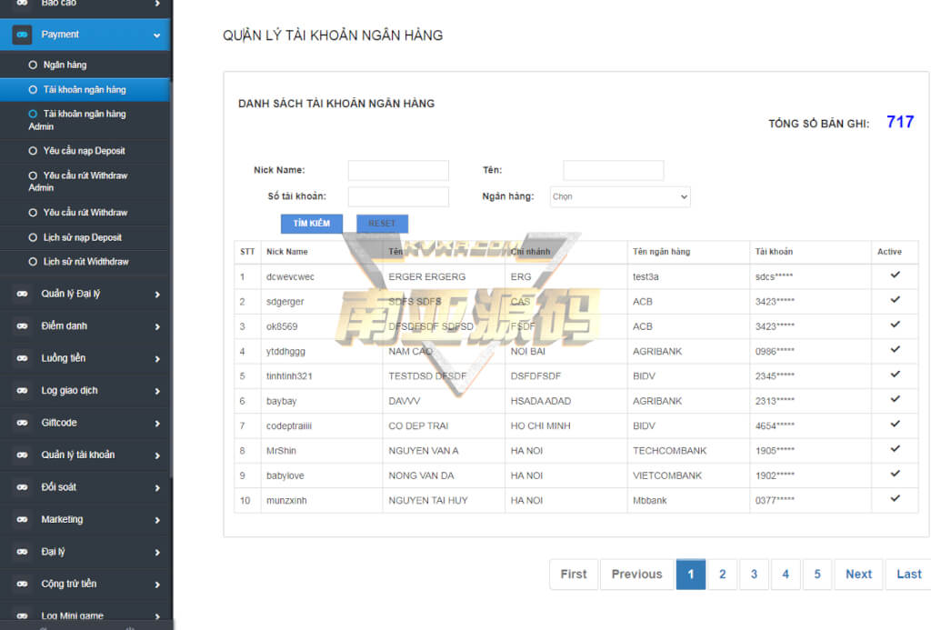This screenshot has width=931, height=630.
Task: Click the Luồng tiền sidebar icon
Action: 22,358
